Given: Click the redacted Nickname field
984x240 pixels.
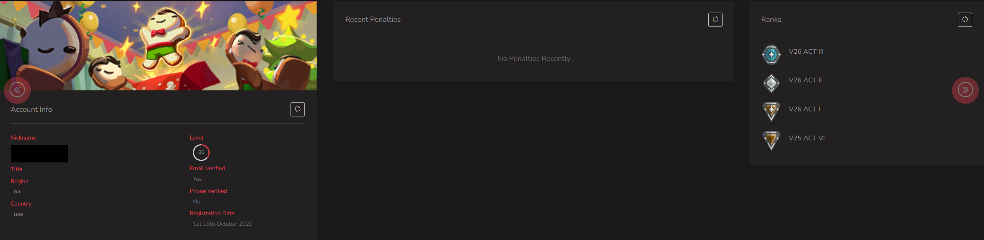Looking at the screenshot, I should (x=40, y=154).
